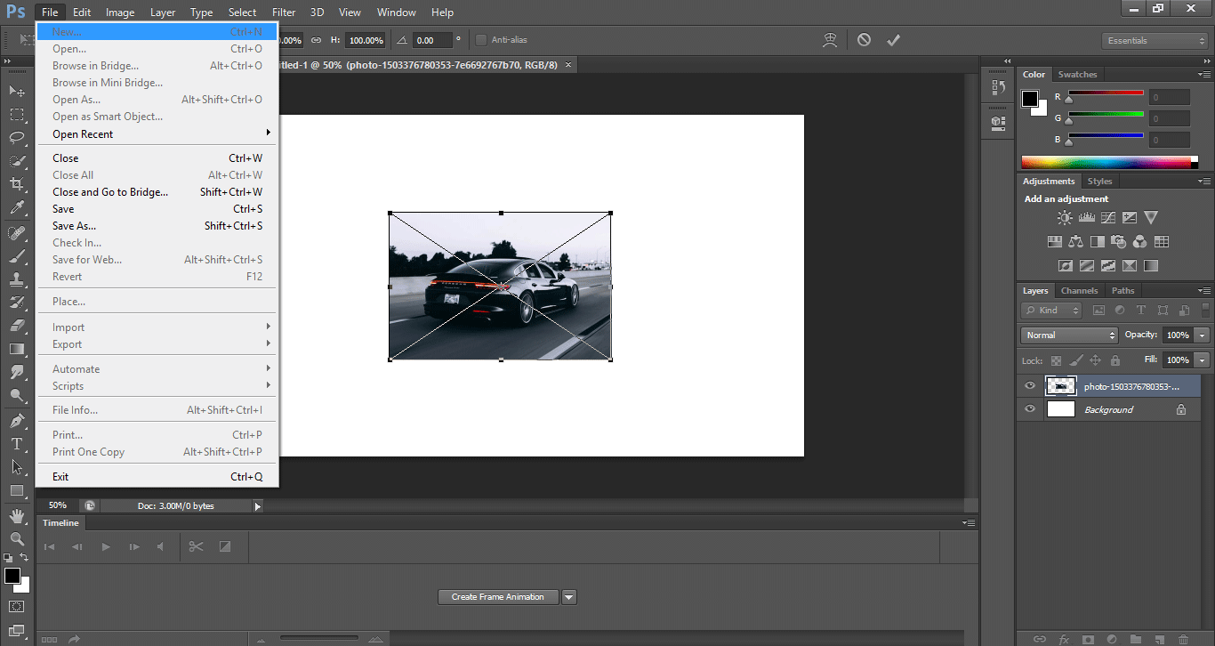This screenshot has width=1215, height=646.
Task: Open the Essentials workspace dropdown
Action: point(1154,41)
